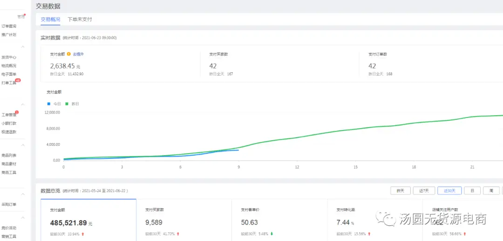Click the 昨日全天 168 text
This screenshot has width=503, height=241.
[x=381, y=74]
